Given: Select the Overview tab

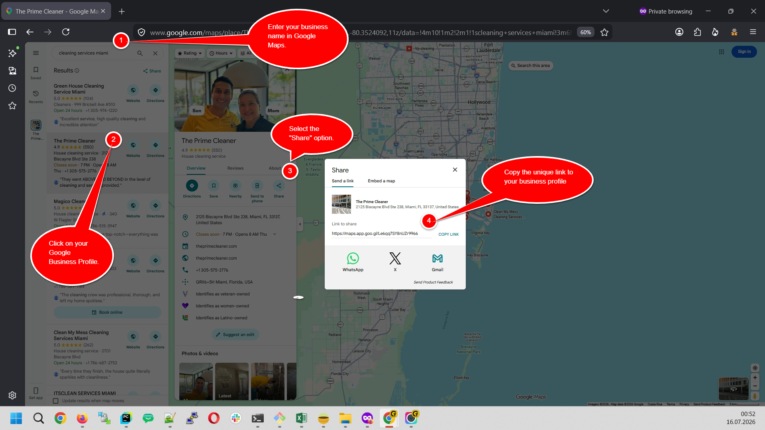Looking at the screenshot, I should 196,168.
